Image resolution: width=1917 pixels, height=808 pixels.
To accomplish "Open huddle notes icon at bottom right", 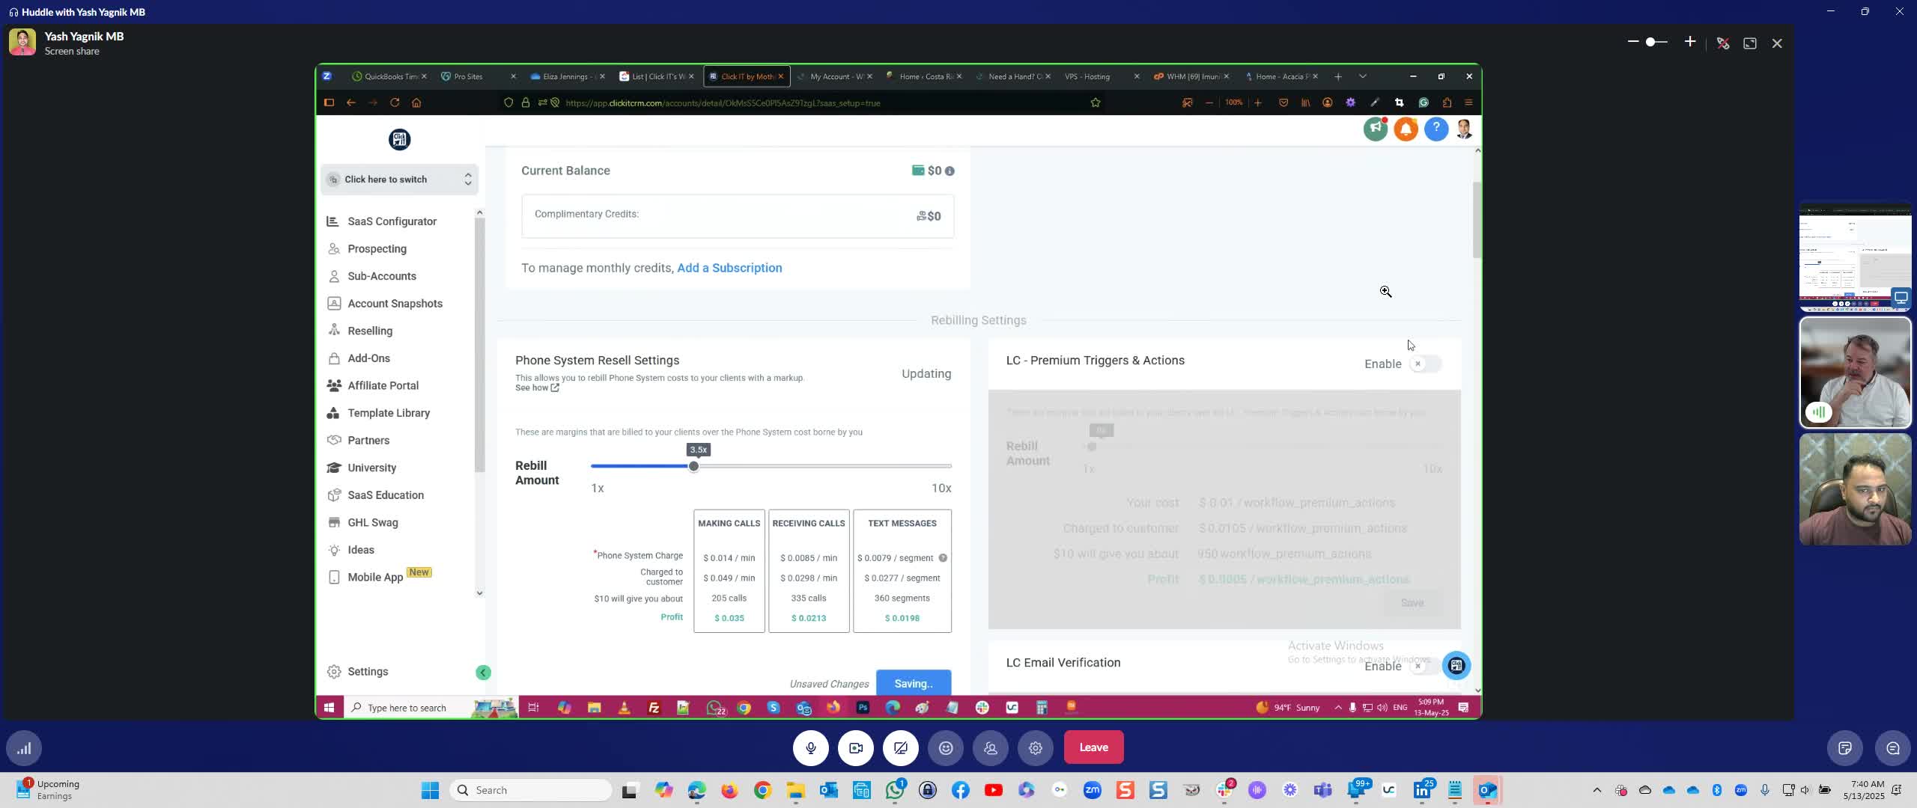I will pos(1845,748).
